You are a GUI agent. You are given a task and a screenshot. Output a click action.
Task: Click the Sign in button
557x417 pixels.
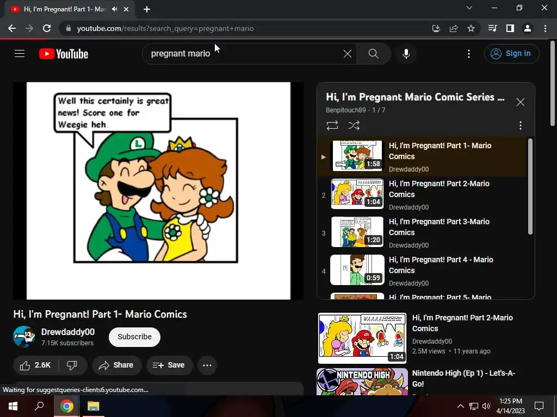tap(511, 54)
